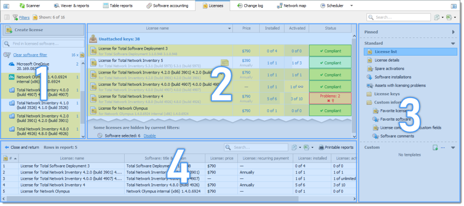
Task: Click the clear filter funnel icon
Action: 7,55
